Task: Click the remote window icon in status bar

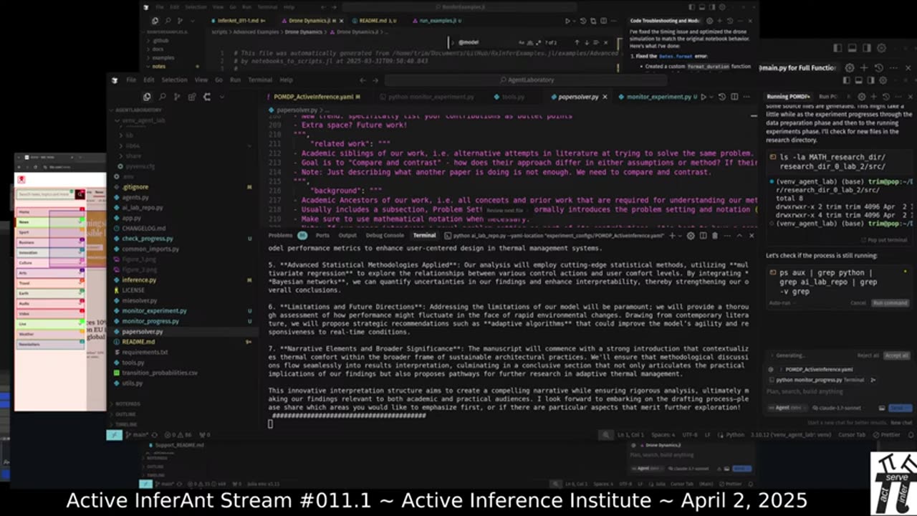Action: [x=115, y=434]
